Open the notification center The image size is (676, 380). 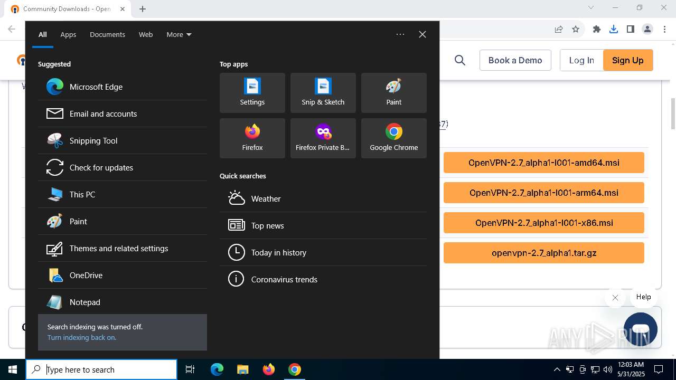tap(659, 369)
